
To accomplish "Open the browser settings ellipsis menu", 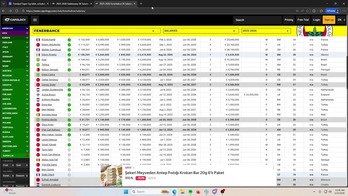I will 344,11.
